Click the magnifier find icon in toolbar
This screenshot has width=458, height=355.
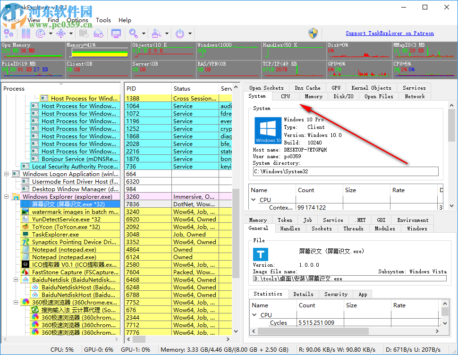coord(134,34)
